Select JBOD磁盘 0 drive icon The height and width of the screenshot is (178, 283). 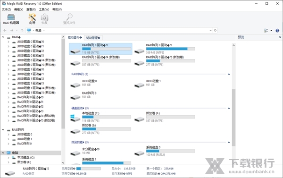(x=75, y=85)
